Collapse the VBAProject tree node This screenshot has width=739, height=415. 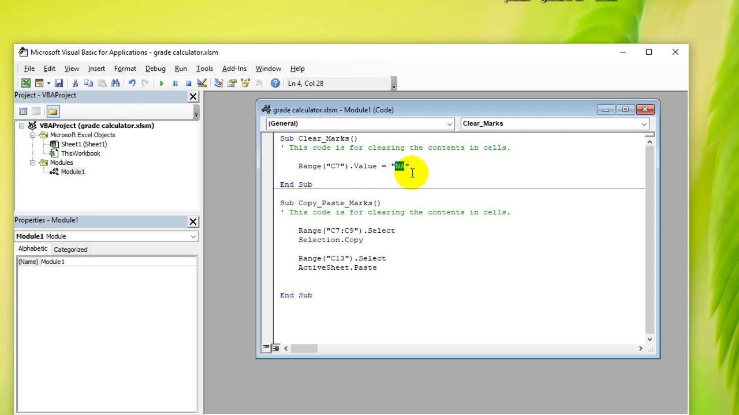click(x=22, y=126)
